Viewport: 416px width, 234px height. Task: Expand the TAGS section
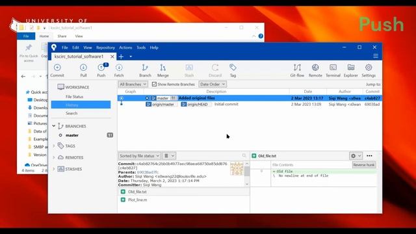(54, 146)
